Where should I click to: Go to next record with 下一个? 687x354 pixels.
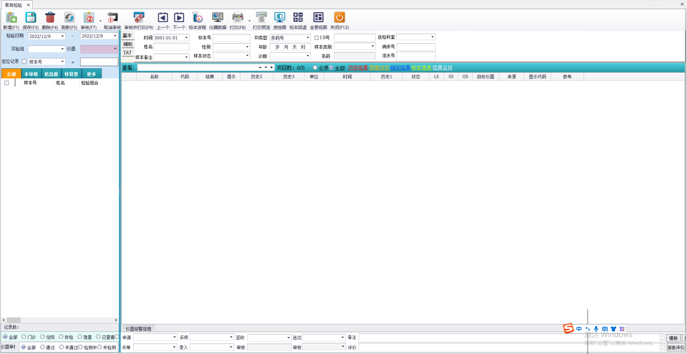click(179, 17)
